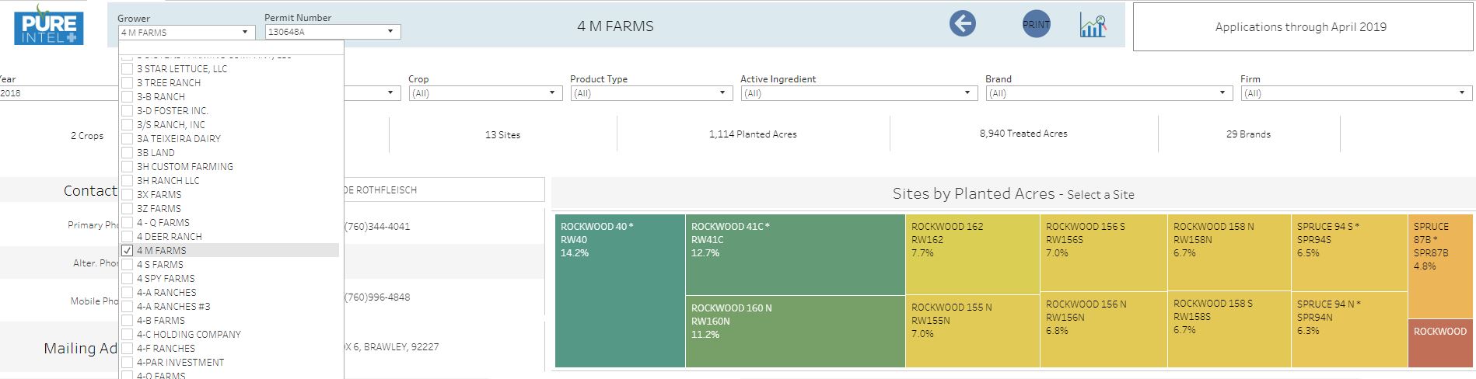Select the 4-A RANCHES #3 checkbox
This screenshot has height=379, width=1476.
pos(128,307)
